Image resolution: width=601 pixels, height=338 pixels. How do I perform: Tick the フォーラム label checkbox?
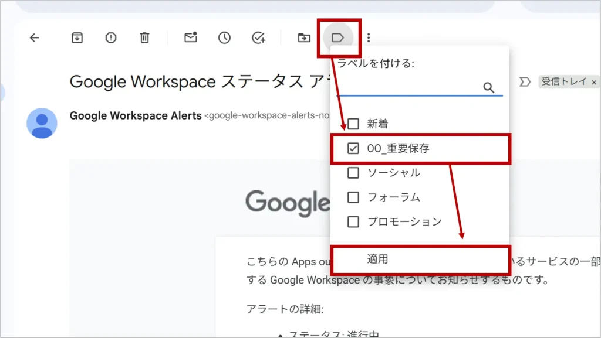[353, 197]
